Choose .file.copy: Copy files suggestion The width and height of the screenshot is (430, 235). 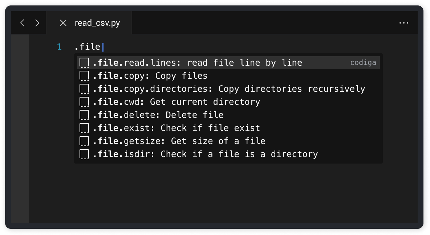[228, 76]
